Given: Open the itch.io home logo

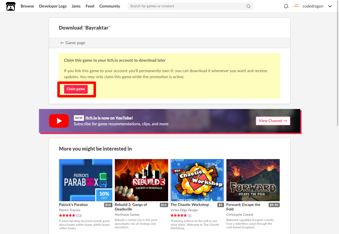Looking at the screenshot, I should 11,6.
